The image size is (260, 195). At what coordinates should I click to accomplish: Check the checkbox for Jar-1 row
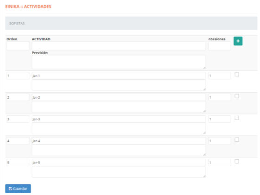point(237,75)
